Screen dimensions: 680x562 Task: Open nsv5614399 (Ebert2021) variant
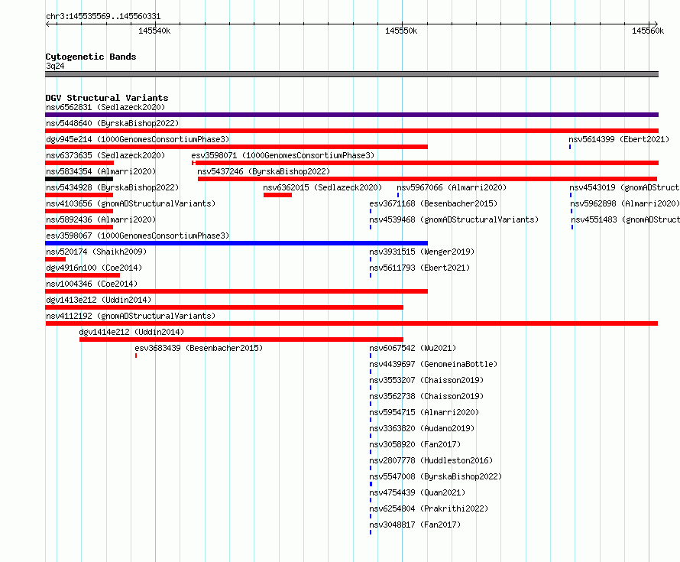(x=619, y=139)
